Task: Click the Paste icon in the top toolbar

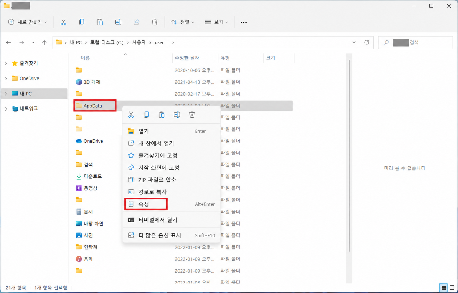Action: pyautogui.click(x=100, y=22)
